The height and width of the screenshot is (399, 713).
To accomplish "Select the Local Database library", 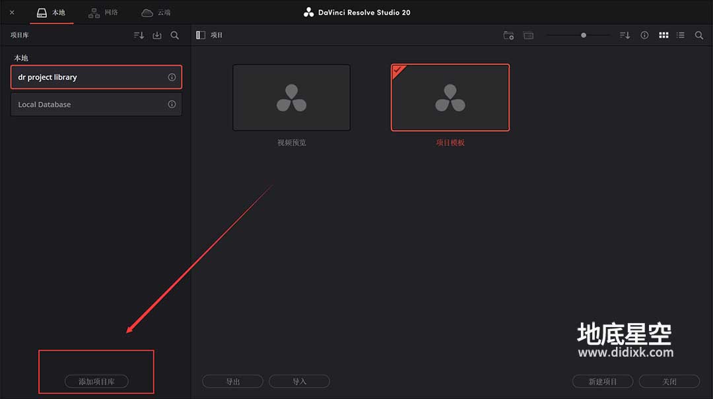I will [96, 104].
